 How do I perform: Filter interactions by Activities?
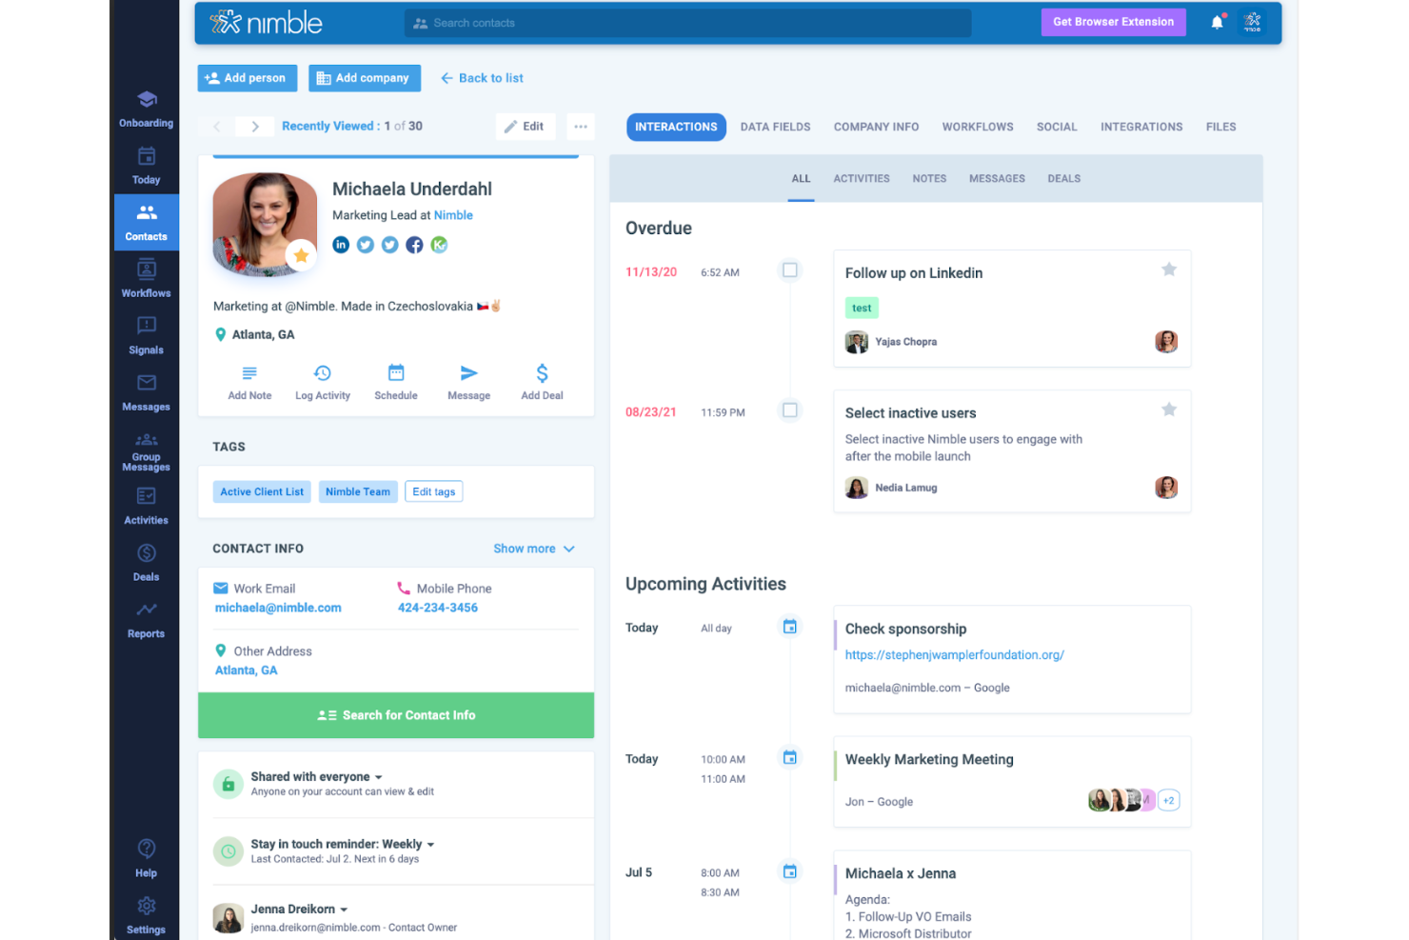[x=862, y=179]
